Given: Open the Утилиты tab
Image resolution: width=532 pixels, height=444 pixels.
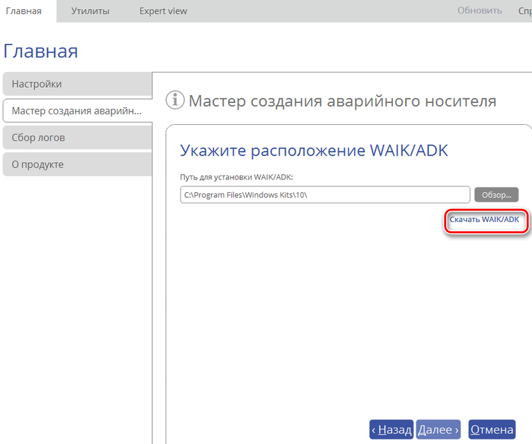Looking at the screenshot, I should (x=90, y=11).
